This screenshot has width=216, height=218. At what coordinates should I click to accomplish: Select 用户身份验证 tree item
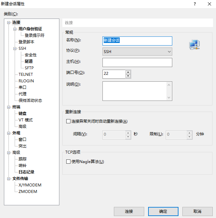click(30, 29)
